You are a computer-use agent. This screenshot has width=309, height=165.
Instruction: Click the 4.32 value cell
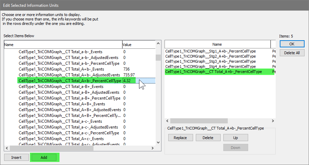(x=129, y=81)
